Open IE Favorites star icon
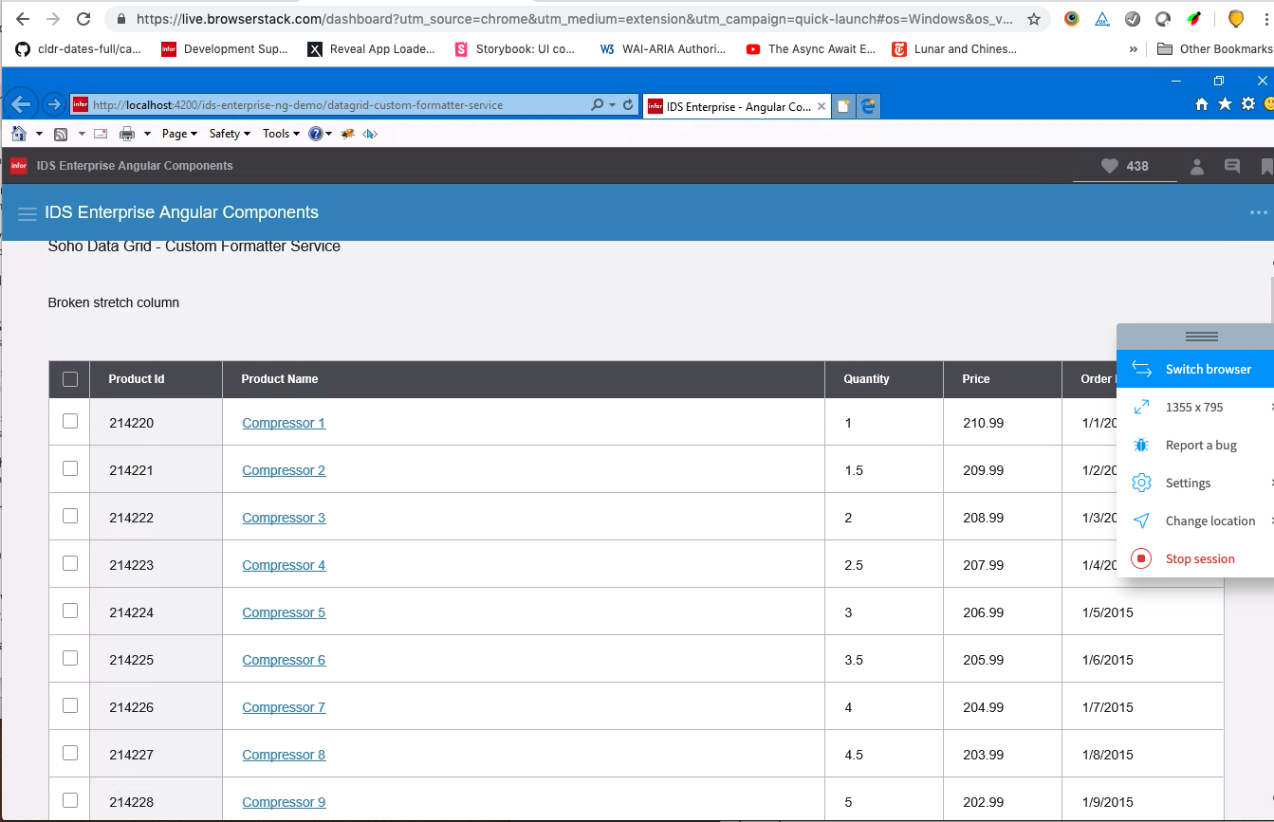The height and width of the screenshot is (822, 1274). pos(1225,104)
